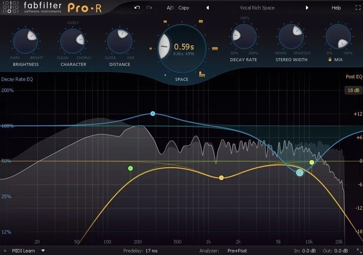Click the next preset arrow
This screenshot has height=255, width=363.
pyautogui.click(x=307, y=7)
